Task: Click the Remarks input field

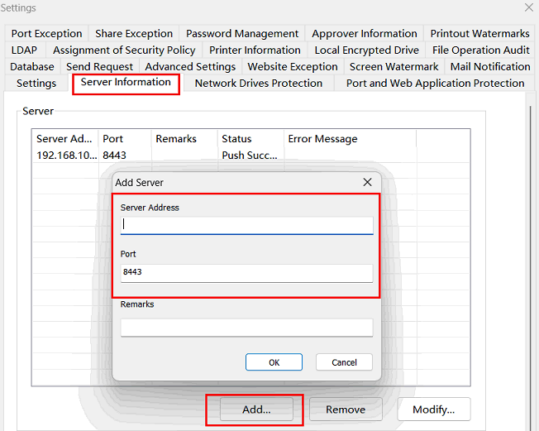Action: [246, 328]
